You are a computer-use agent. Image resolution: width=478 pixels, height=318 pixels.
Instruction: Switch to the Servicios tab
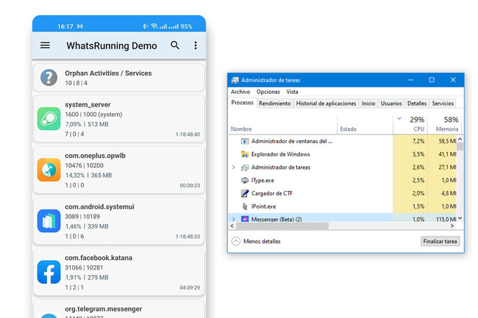tap(443, 104)
